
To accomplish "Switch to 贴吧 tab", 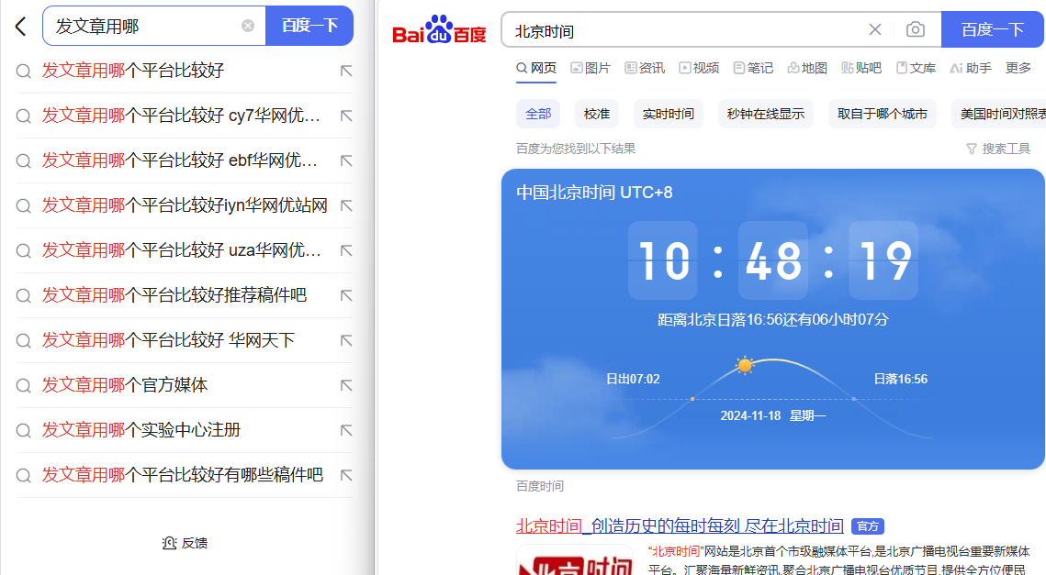I will [x=861, y=68].
